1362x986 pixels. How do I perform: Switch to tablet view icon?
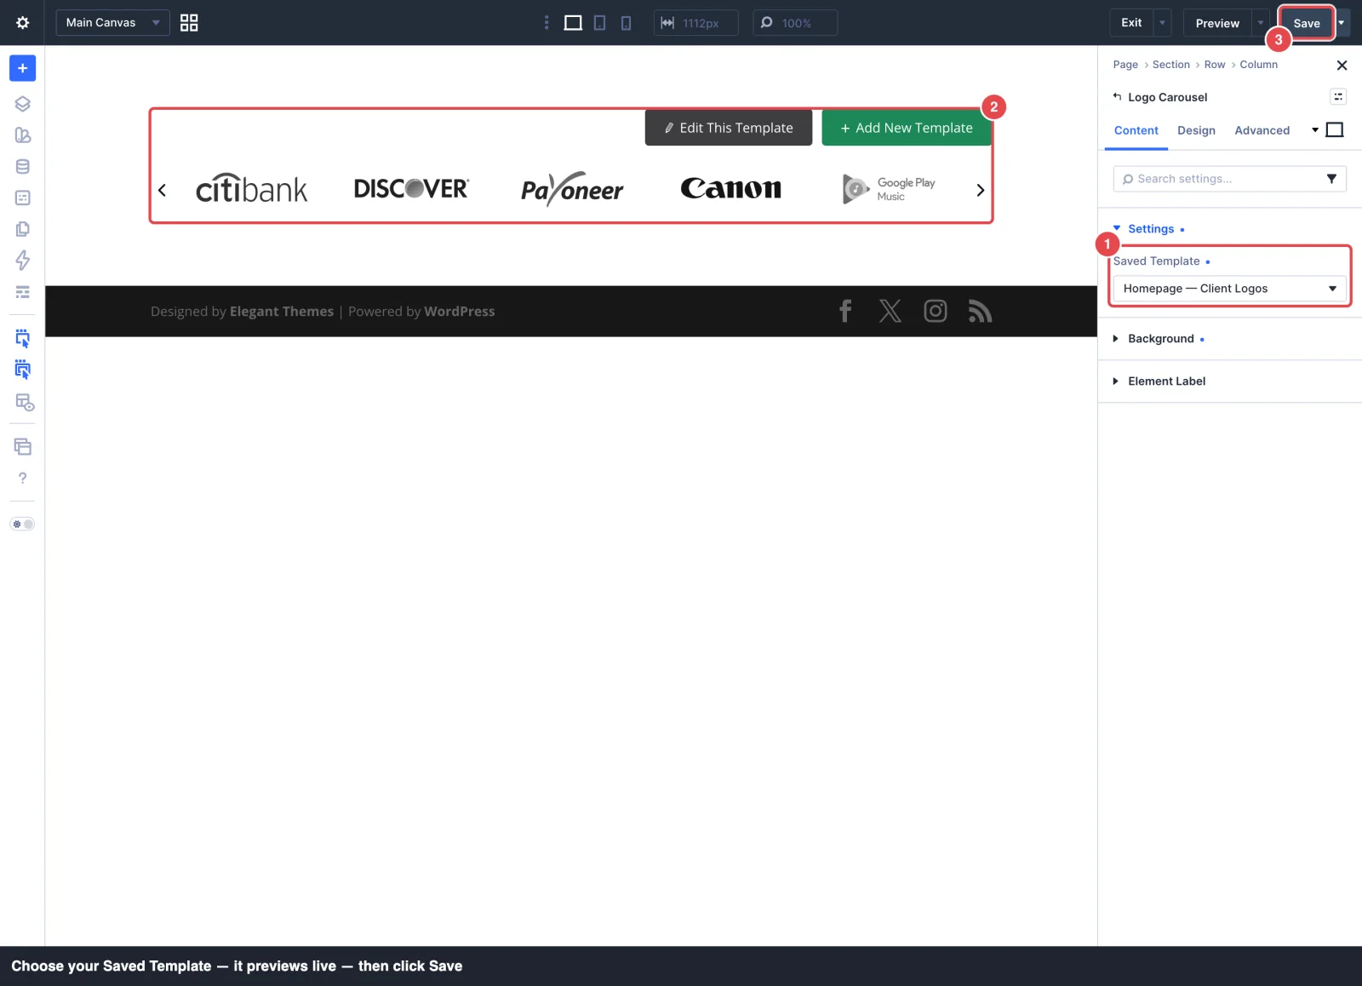click(x=600, y=23)
